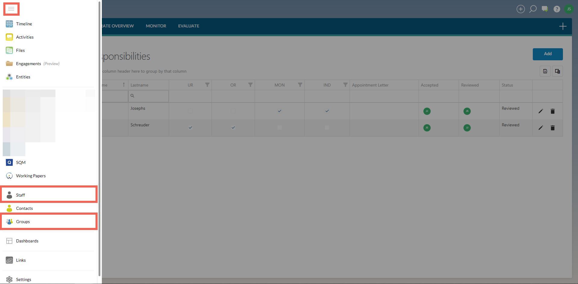Viewport: 578px width, 284px height.
Task: Click the Activities icon
Action: (9, 37)
